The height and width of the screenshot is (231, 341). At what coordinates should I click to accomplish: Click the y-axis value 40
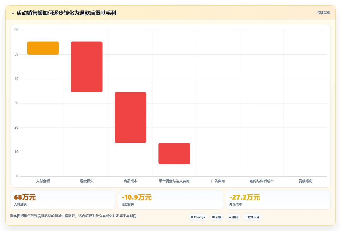pos(16,79)
